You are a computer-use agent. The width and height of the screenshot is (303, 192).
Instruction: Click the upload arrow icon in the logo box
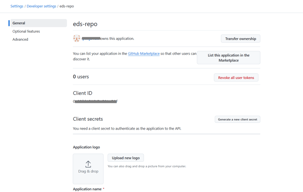click(x=88, y=164)
